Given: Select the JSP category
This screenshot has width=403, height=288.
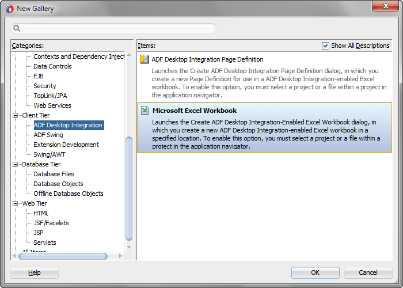Looking at the screenshot, I should pos(39,233).
